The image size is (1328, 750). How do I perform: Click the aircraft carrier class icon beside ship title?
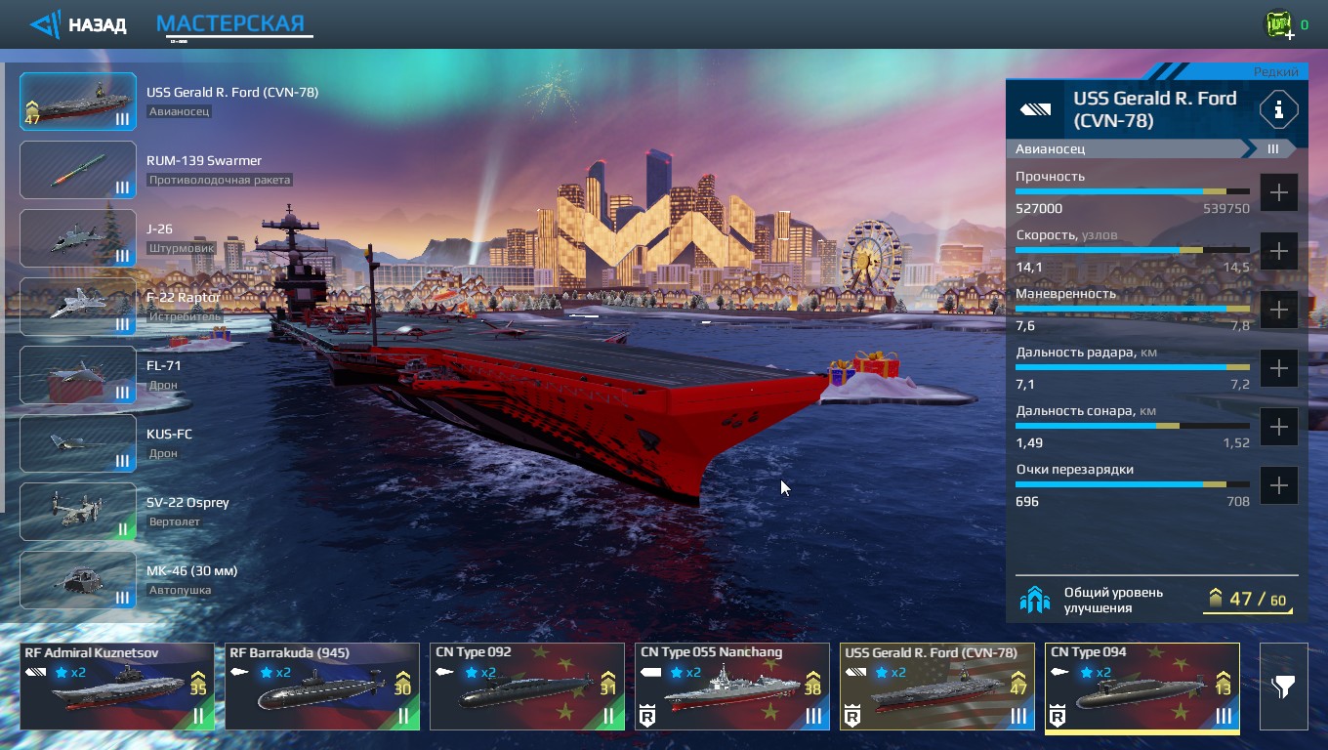pyautogui.click(x=1036, y=110)
